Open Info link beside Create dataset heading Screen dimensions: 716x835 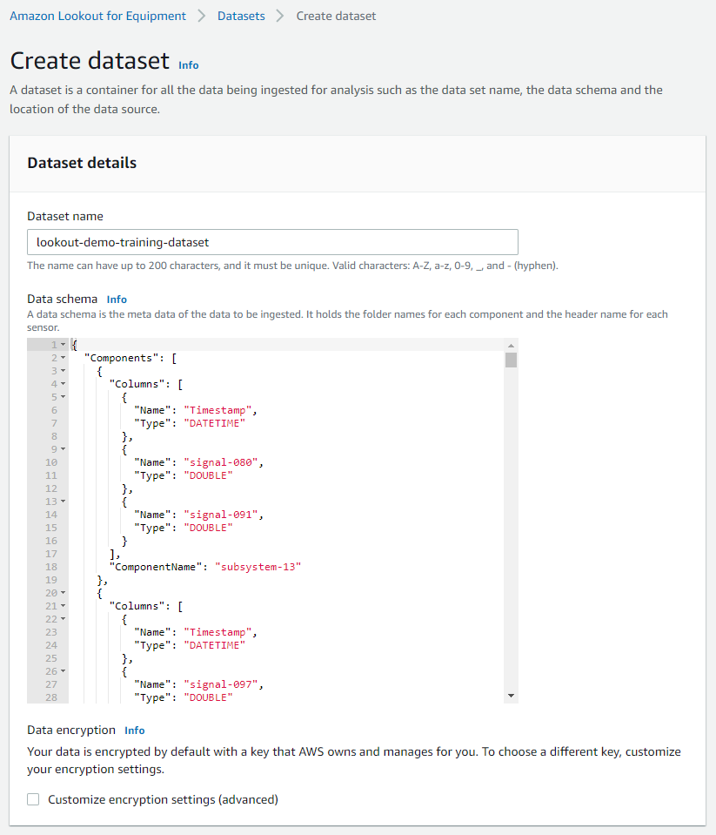(188, 65)
